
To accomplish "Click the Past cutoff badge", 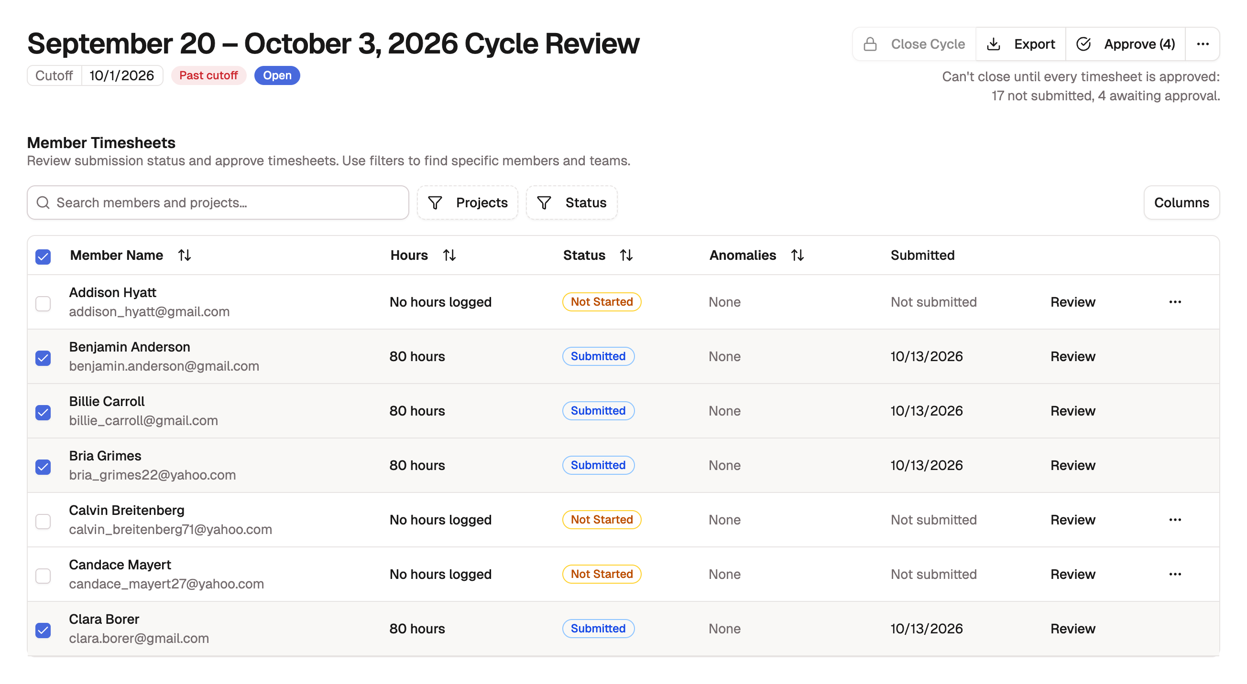I will [208, 75].
